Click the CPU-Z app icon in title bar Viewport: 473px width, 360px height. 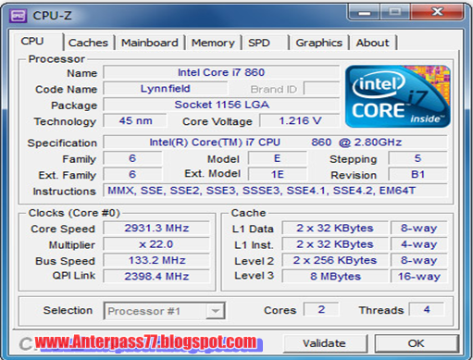tap(19, 16)
